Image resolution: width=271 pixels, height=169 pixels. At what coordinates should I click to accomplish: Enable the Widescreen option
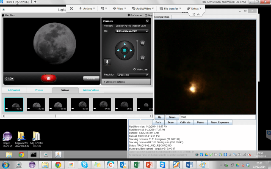pos(135,69)
